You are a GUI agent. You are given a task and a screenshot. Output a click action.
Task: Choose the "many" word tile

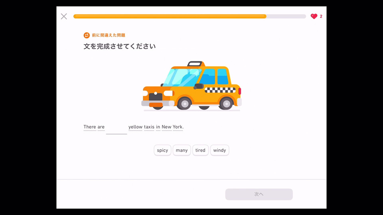click(x=182, y=150)
